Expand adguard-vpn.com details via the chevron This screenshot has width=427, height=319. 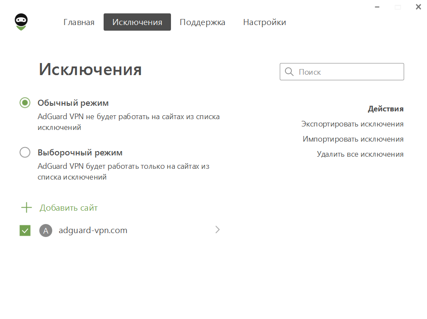point(217,230)
